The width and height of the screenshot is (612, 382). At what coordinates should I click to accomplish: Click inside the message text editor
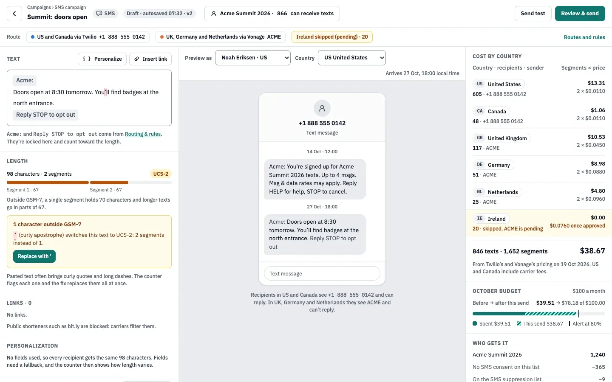click(x=89, y=98)
